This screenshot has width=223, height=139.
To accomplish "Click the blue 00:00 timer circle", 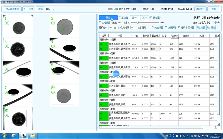I will click(x=116, y=74).
